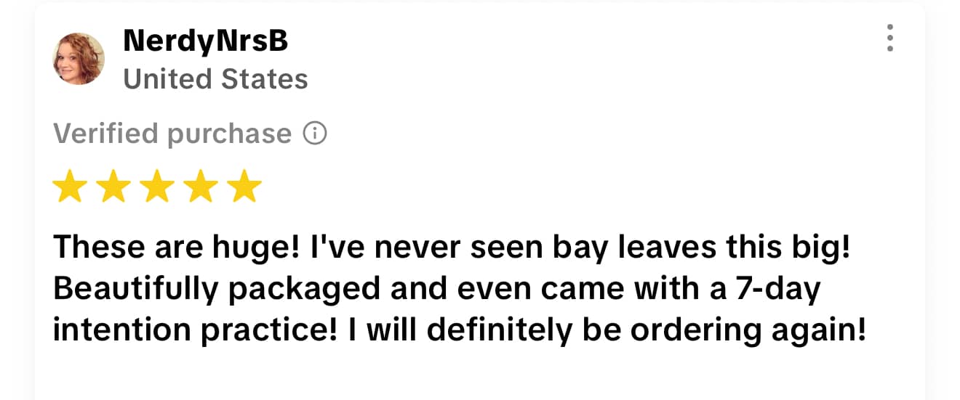Click the United States location label
960x400 pixels.
215,79
